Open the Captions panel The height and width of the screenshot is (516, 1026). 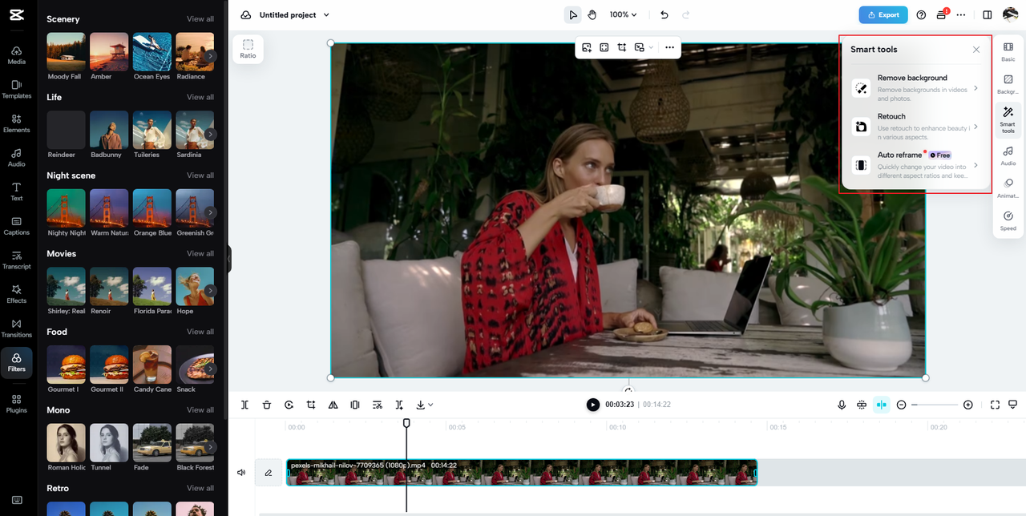point(16,225)
